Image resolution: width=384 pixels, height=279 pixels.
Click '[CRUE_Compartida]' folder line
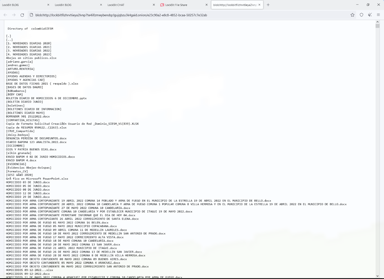(20, 131)
